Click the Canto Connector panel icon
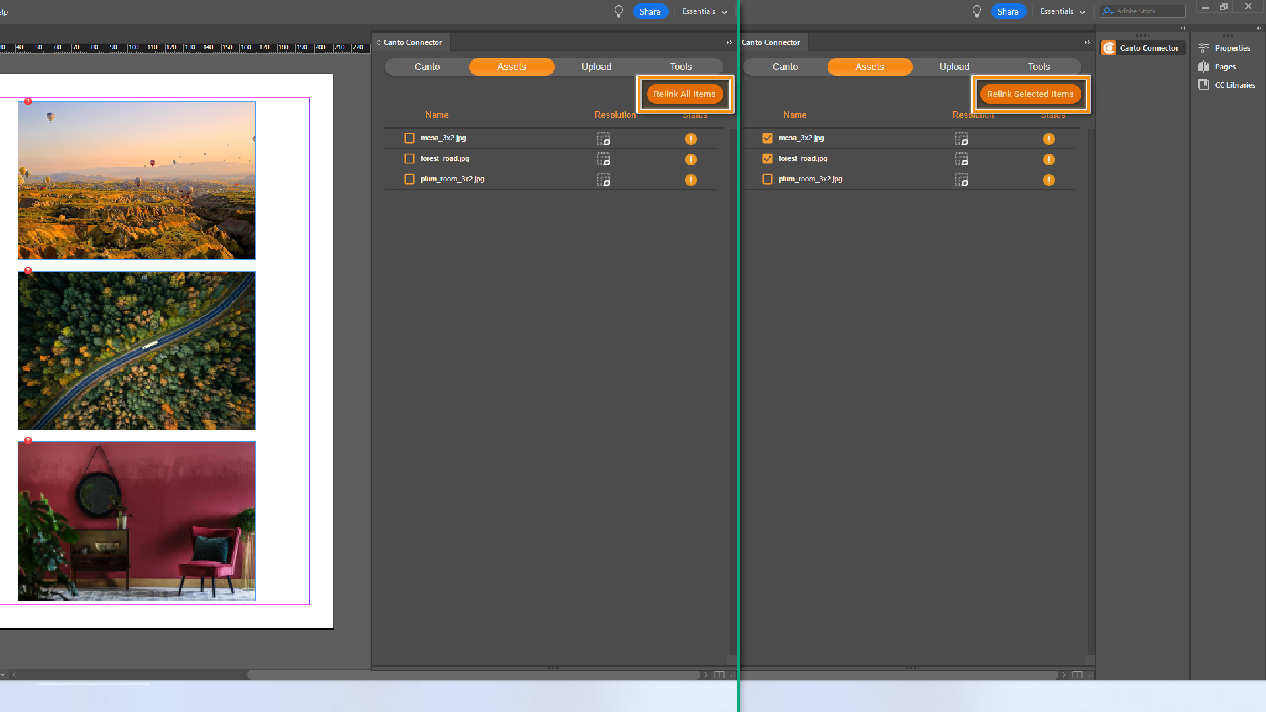This screenshot has width=1266, height=712. click(1109, 48)
